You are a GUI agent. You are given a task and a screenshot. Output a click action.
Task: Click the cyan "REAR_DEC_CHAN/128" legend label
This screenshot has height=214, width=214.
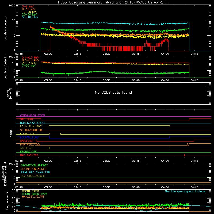pos(35,172)
